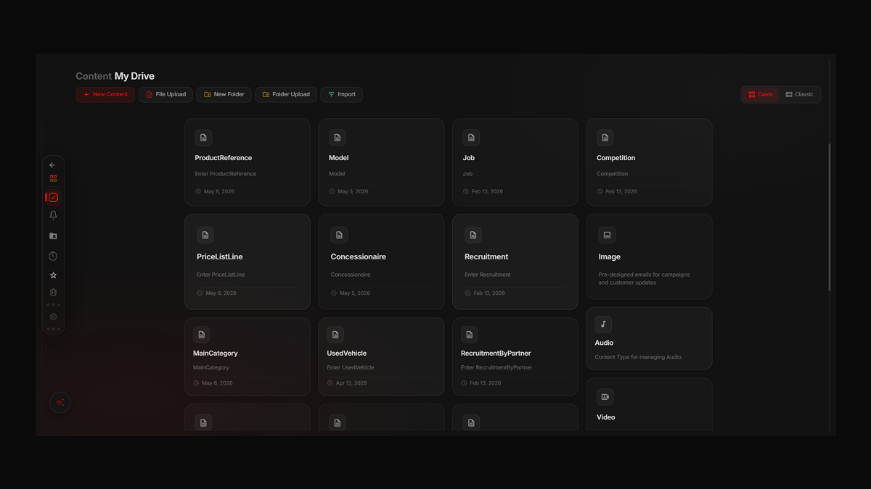Screen dimensions: 871x489
Task: Click the Recruitment card document icon
Action: click(x=473, y=235)
